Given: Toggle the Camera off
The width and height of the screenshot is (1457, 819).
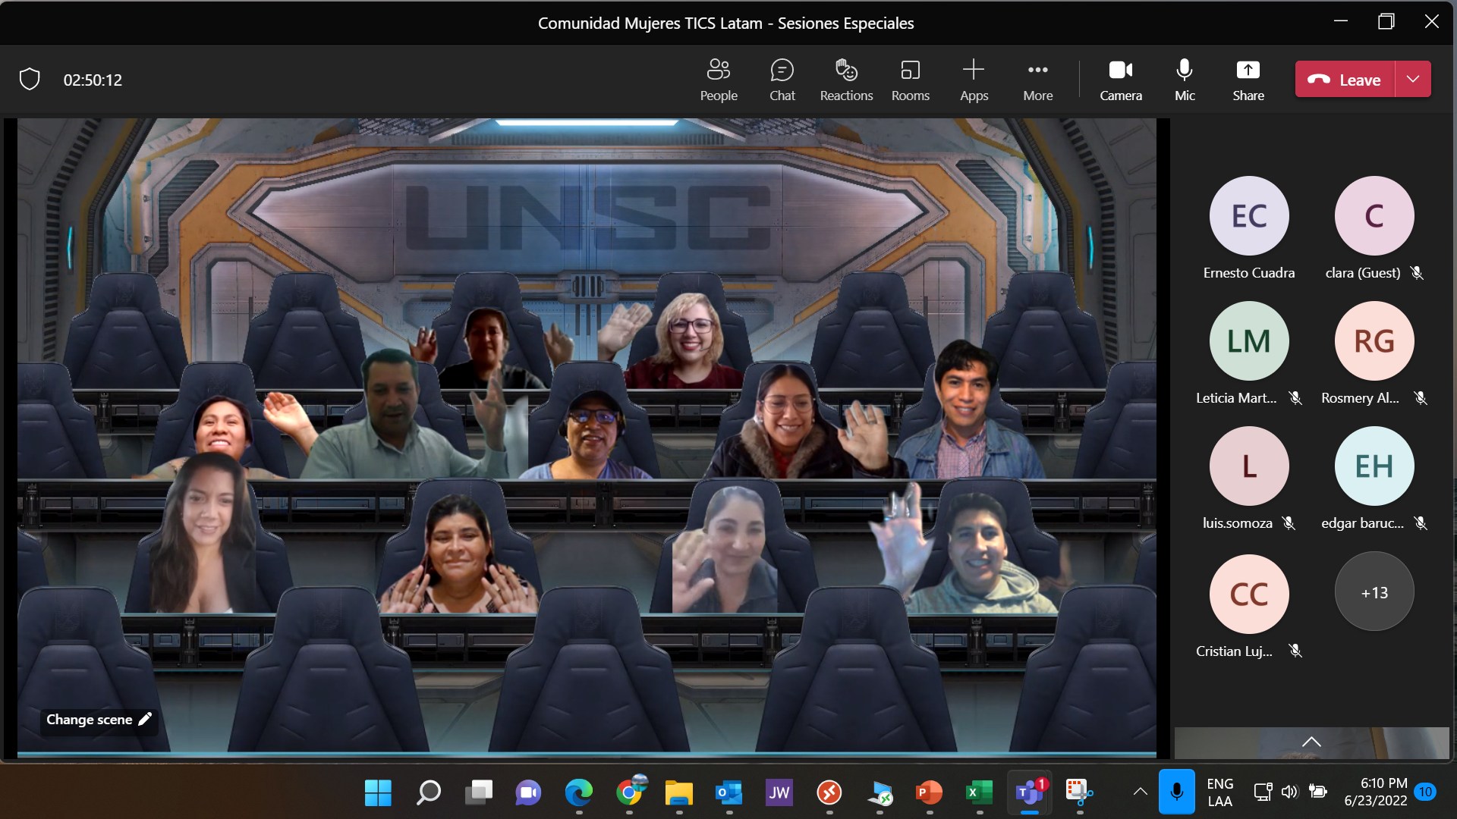Looking at the screenshot, I should pos(1120,80).
